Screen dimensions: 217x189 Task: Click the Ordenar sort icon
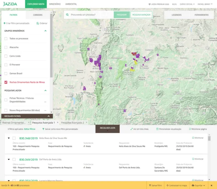38,23
